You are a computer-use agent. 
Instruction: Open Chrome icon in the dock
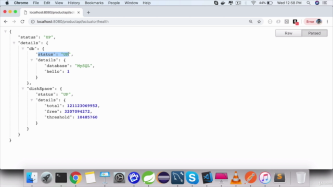point(75,178)
